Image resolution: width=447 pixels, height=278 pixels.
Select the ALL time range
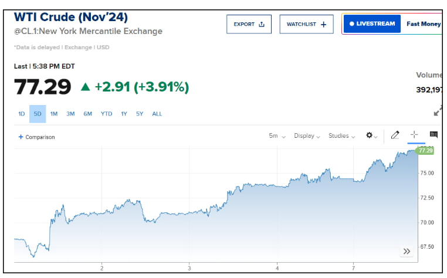click(x=157, y=114)
